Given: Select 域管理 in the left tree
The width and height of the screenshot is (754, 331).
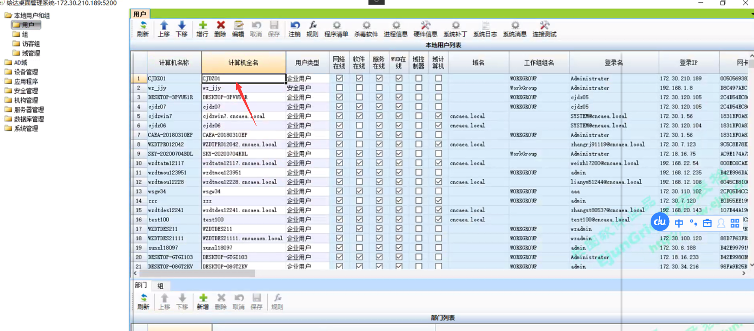Looking at the screenshot, I should (x=26, y=53).
